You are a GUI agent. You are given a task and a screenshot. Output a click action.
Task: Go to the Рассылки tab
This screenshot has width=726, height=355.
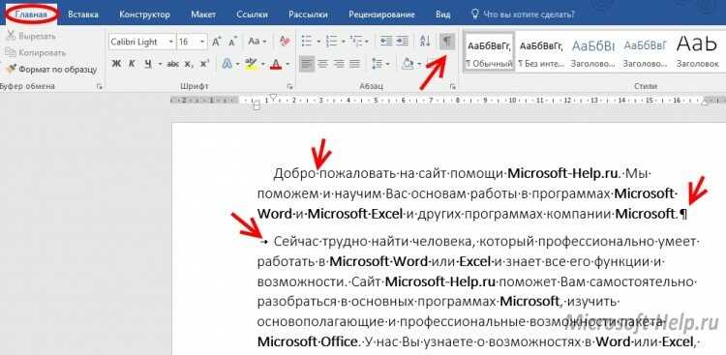[x=308, y=15]
